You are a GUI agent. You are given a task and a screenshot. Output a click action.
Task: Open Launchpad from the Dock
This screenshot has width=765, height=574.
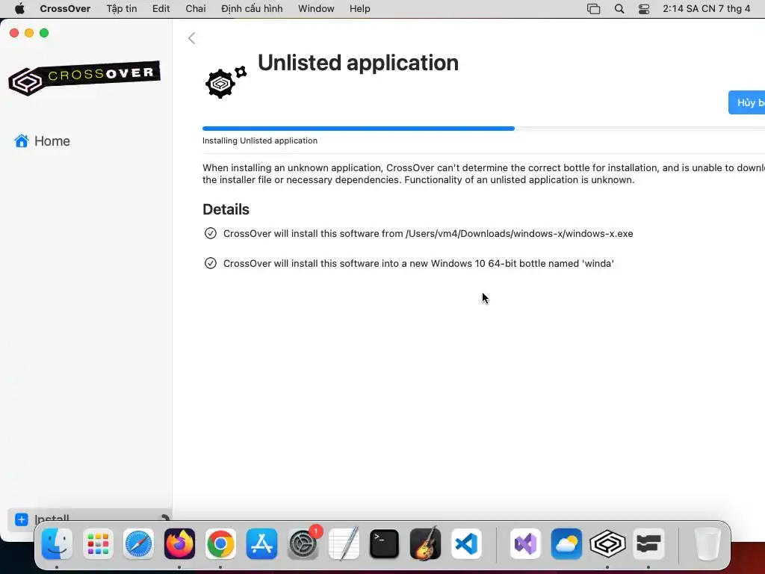click(98, 543)
